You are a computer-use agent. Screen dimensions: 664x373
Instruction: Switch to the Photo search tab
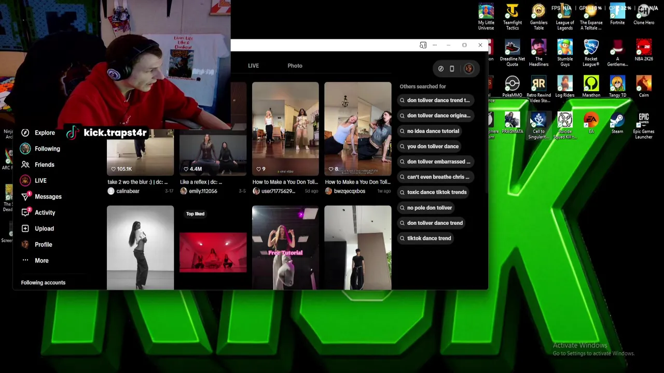click(x=295, y=66)
